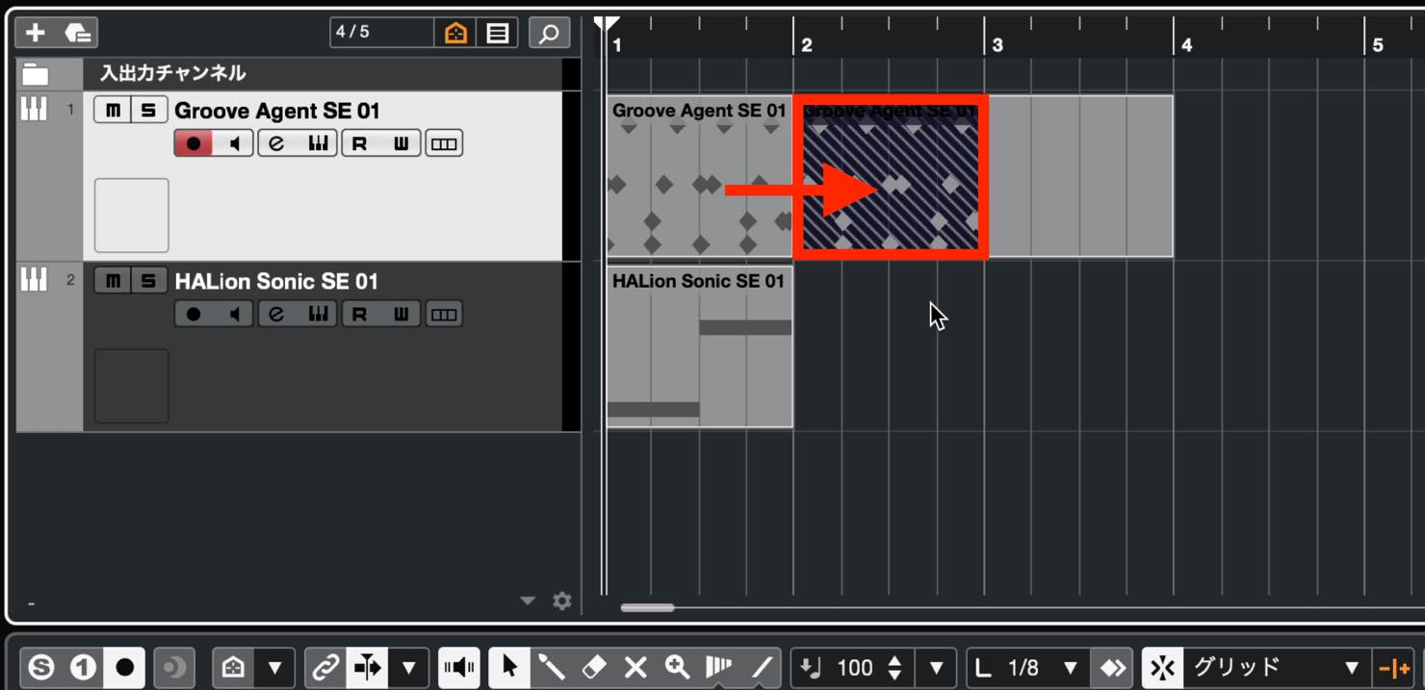Viewport: 1425px width, 690px height.
Task: Toggle lanes display on HALion Sonic track
Action: coord(444,314)
